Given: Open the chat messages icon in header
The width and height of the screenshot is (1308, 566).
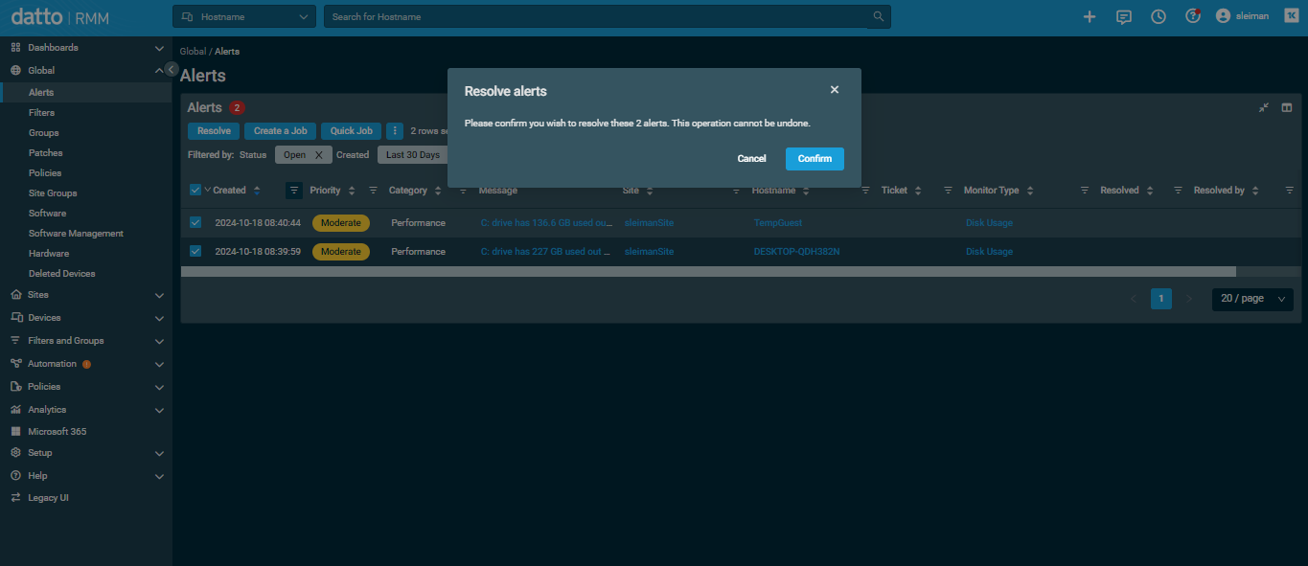Looking at the screenshot, I should coord(1124,16).
